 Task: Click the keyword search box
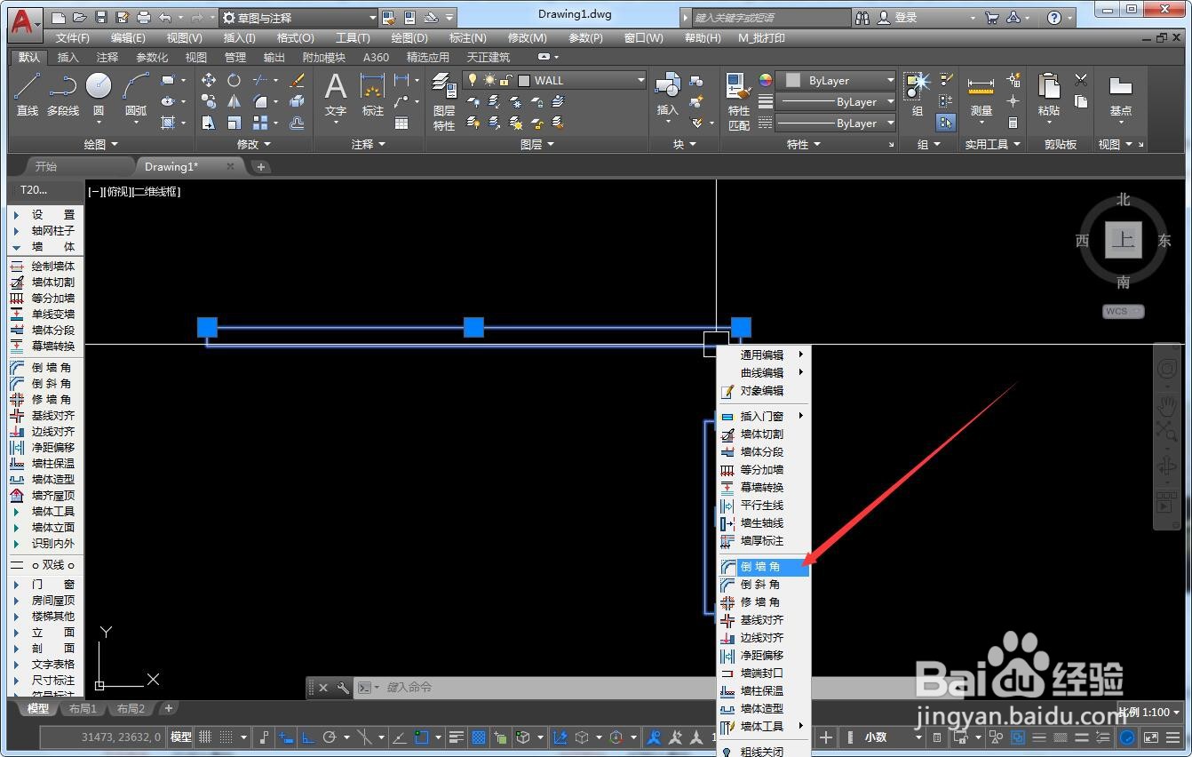[769, 18]
